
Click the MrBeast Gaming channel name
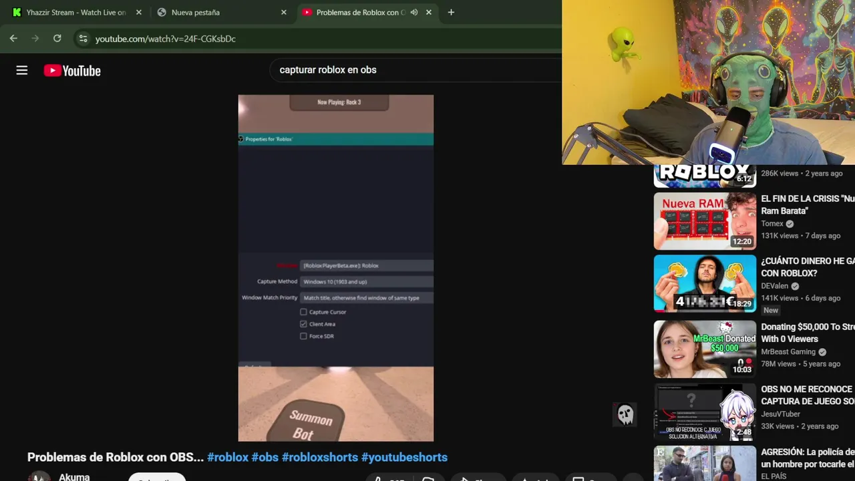point(788,352)
